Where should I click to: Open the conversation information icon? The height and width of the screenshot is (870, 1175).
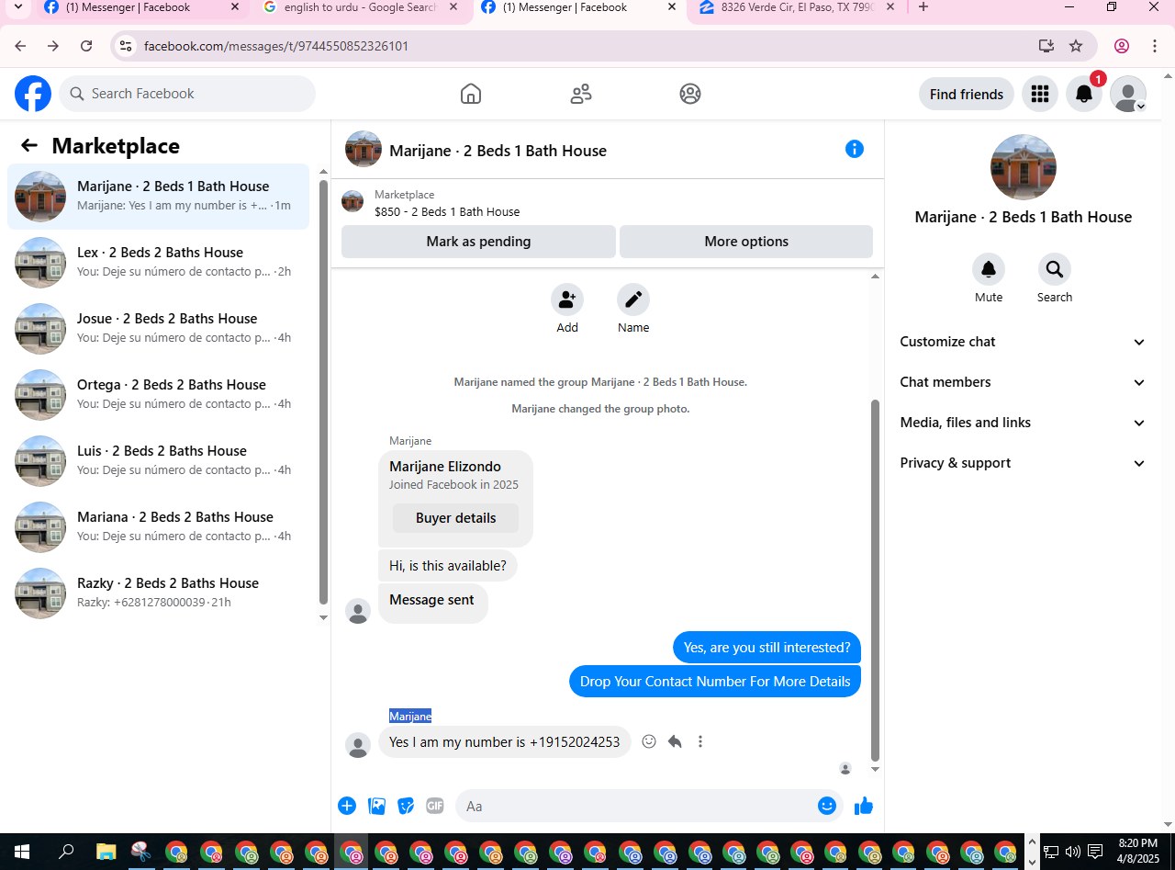pos(855,149)
